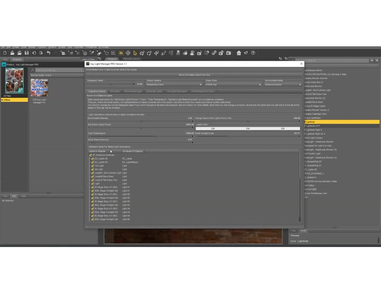This screenshot has width=381, height=293.
Task: Activate the Universal tool crosshair-circle icon
Action: 128,53
